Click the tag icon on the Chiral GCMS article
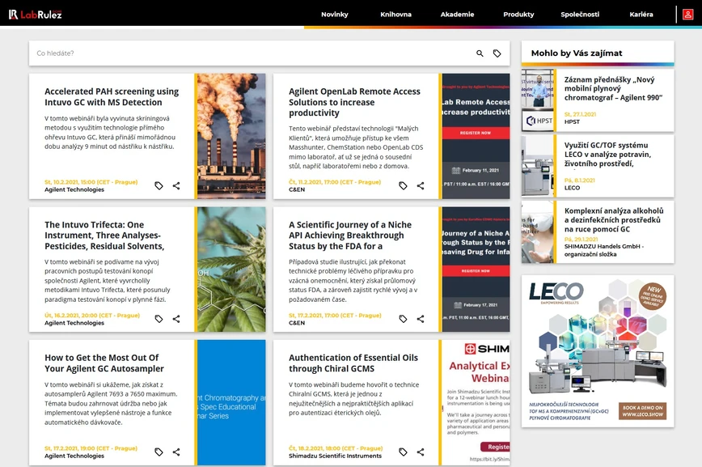 [x=403, y=452]
